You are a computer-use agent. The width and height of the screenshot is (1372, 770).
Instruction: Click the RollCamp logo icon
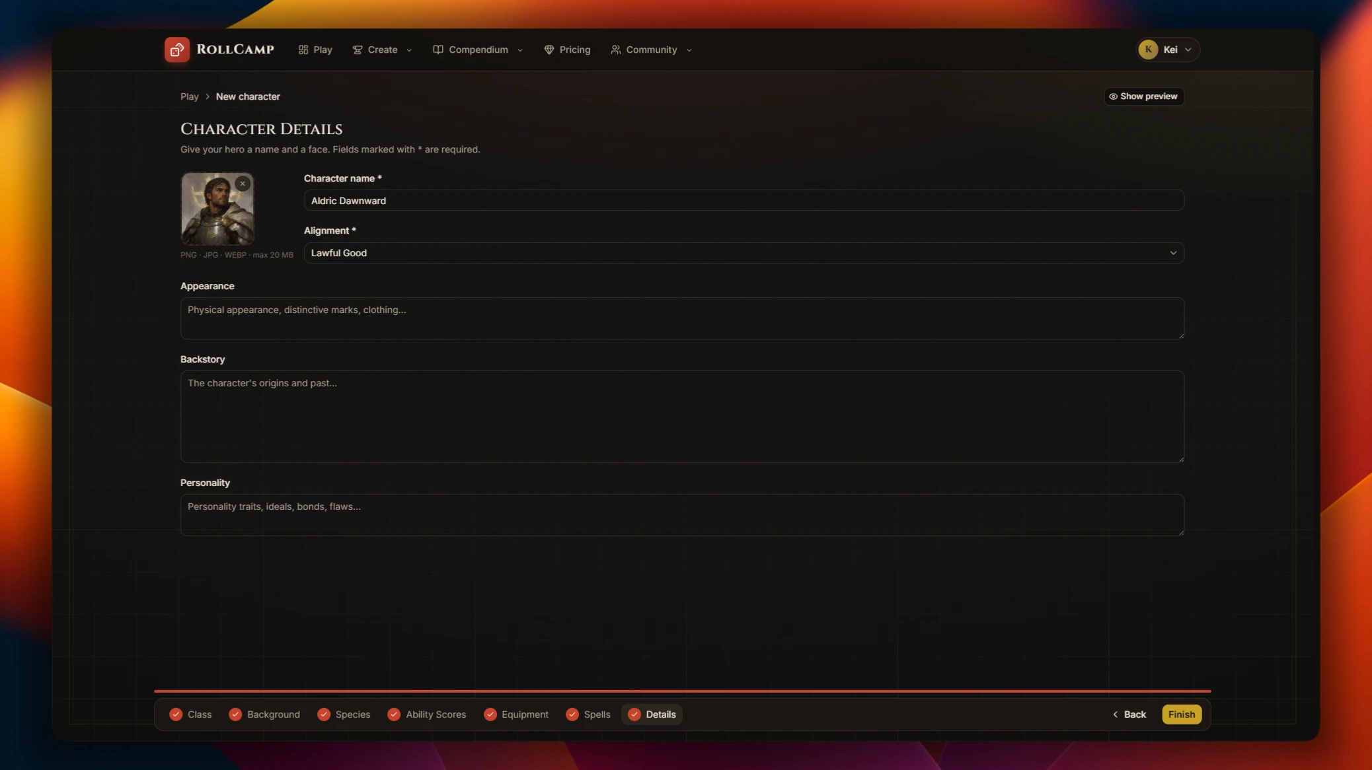(176, 50)
